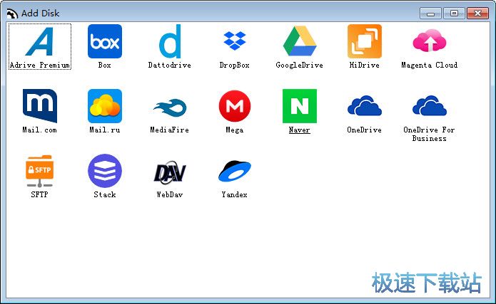Pick the Dattodrive icon
This screenshot has height=304, width=496.
(x=170, y=42)
